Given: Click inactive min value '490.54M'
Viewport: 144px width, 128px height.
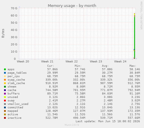Looking at the screenshot, I should pyautogui.click(x=79, y=118).
